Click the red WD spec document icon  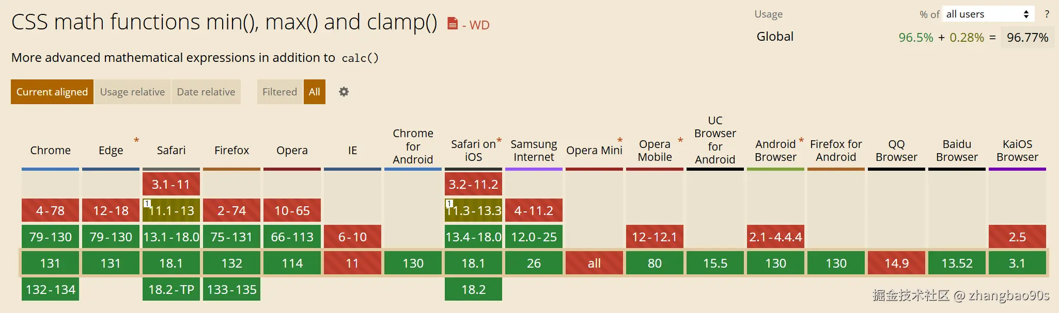453,24
